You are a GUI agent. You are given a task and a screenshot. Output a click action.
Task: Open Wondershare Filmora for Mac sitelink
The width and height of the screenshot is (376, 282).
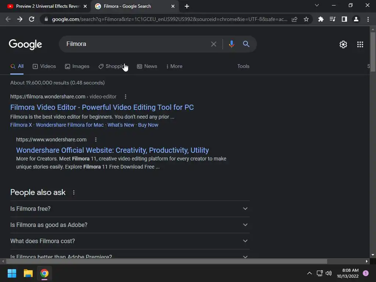pos(70,125)
